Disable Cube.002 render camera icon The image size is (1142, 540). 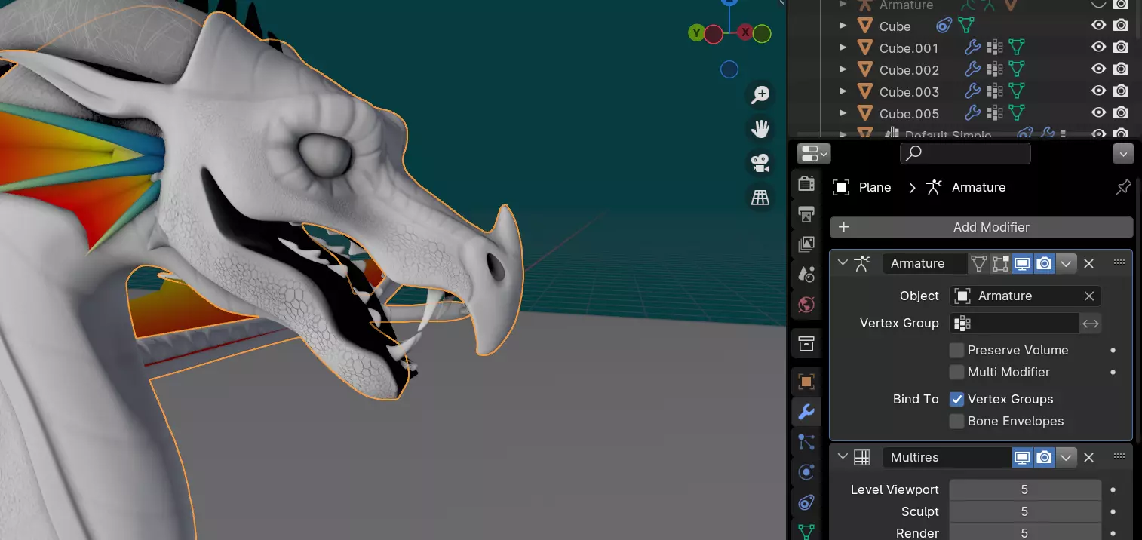point(1121,69)
